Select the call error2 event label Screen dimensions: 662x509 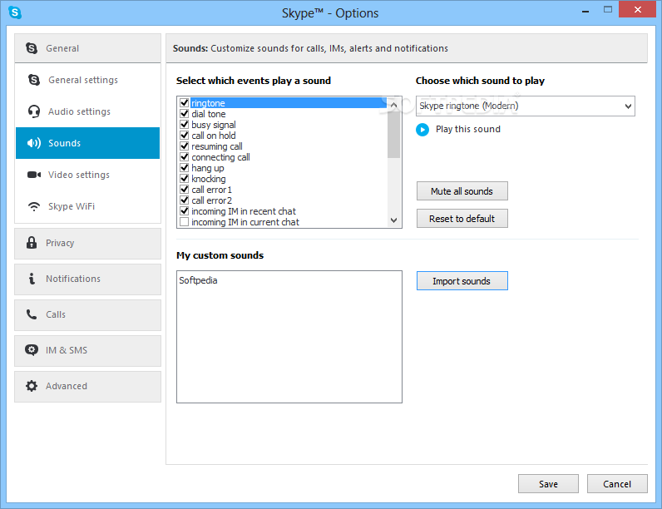[211, 200]
